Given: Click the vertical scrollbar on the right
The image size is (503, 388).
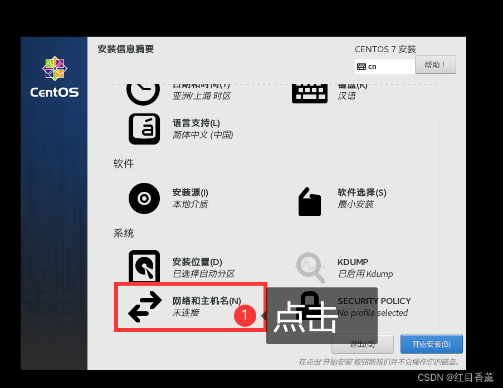Looking at the screenshot, I should (438, 225).
